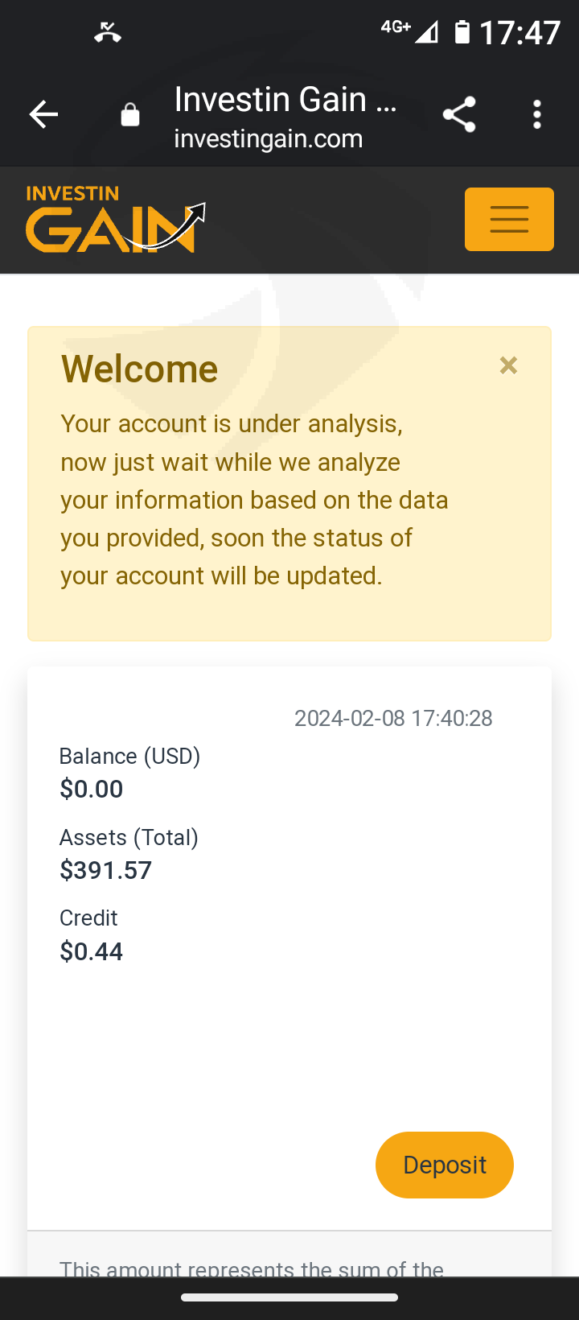Tap the bottom navigation gesture bar
This screenshot has width=579, height=1320.
(x=289, y=1297)
